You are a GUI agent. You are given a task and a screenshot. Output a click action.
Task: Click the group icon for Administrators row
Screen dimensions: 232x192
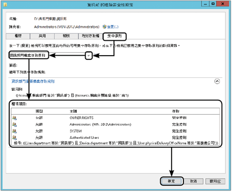14,124
